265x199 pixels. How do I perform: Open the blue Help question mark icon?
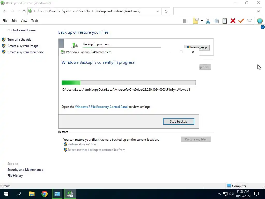[262, 27]
